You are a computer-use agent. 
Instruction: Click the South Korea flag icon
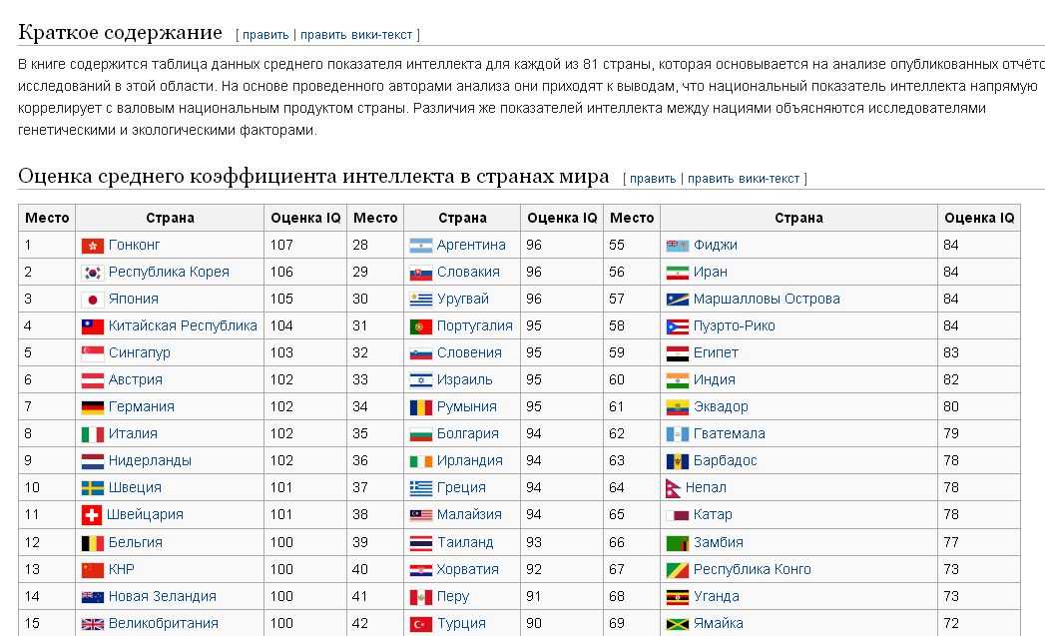point(93,273)
